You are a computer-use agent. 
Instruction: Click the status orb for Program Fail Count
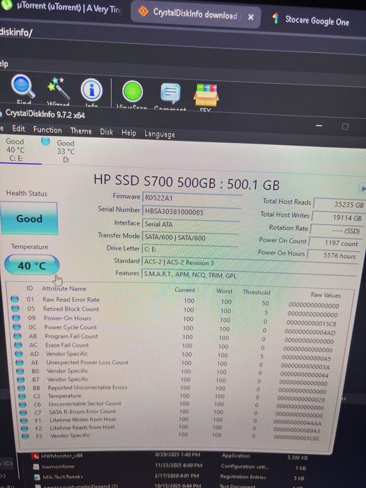coord(17,336)
